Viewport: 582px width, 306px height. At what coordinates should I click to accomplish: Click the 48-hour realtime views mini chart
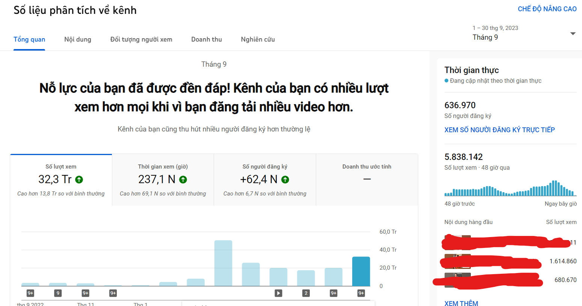(x=510, y=188)
